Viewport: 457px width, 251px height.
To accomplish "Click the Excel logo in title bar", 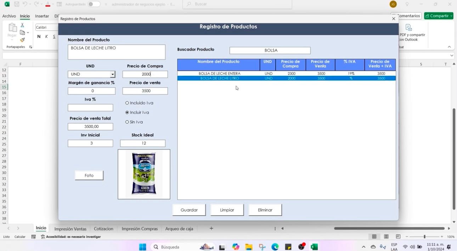I will (7, 4).
